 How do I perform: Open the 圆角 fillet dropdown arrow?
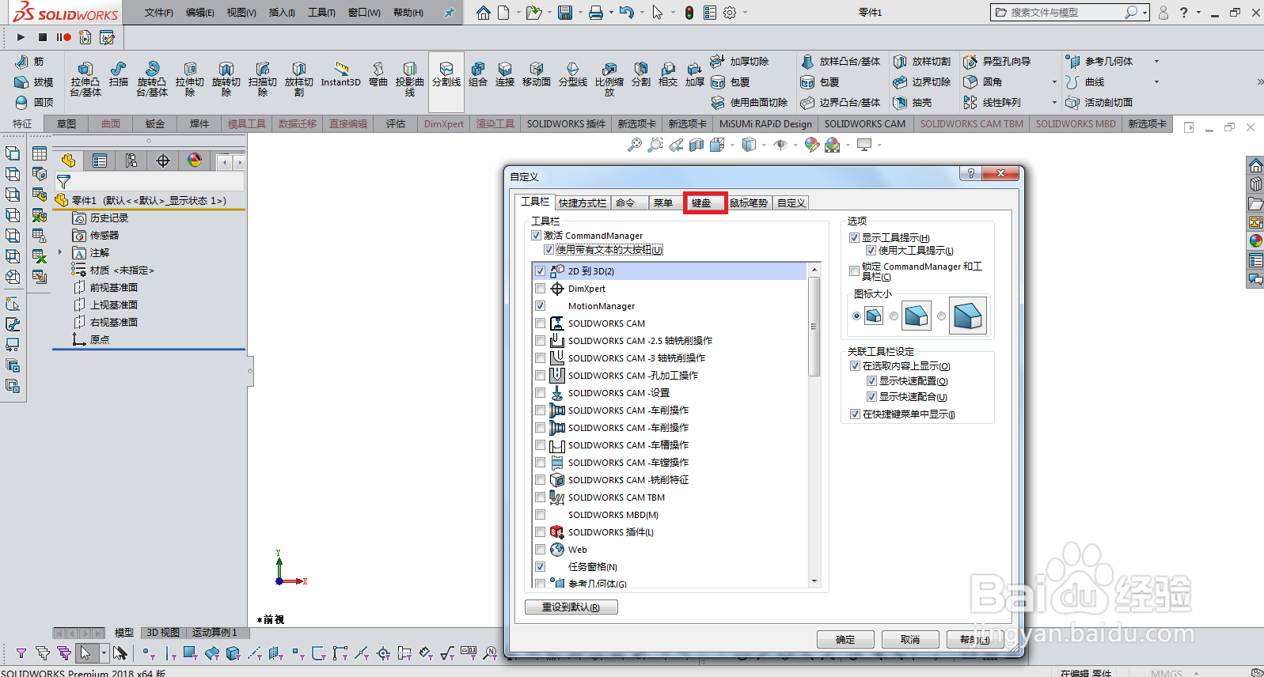click(x=1054, y=82)
